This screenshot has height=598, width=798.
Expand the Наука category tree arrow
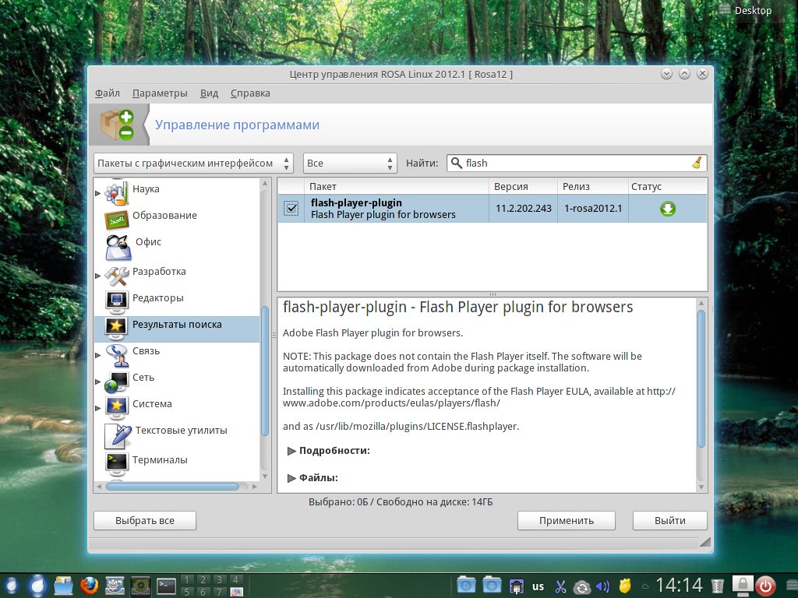[97, 193]
